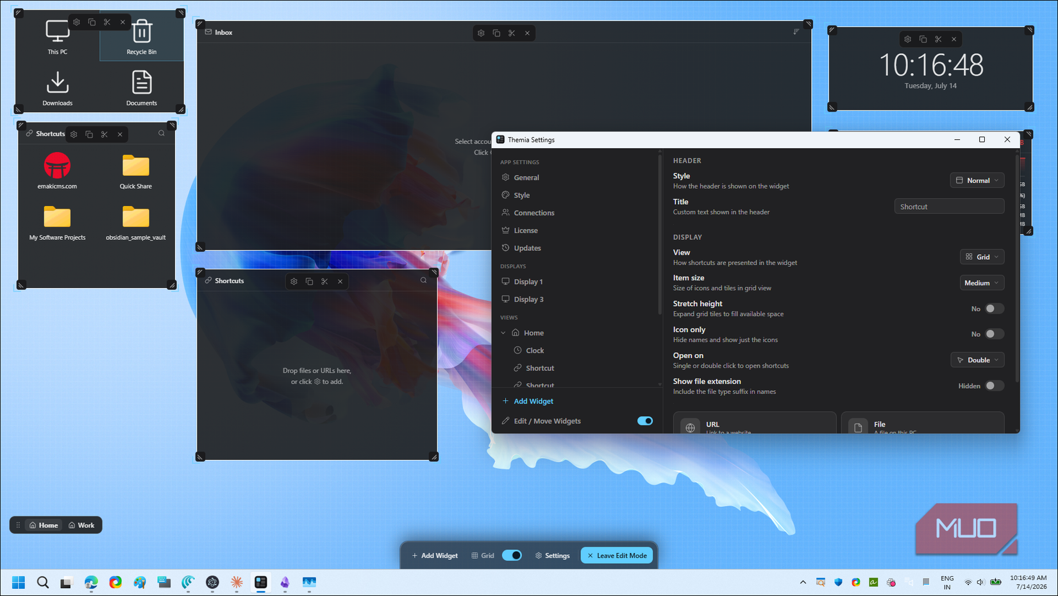Screen dimensions: 1058x596
Task: Open Microsoft Edge from the taskbar
Action: [91, 583]
